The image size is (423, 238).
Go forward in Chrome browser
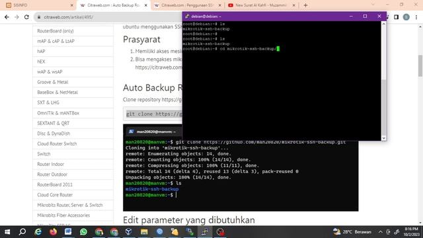click(x=17, y=17)
